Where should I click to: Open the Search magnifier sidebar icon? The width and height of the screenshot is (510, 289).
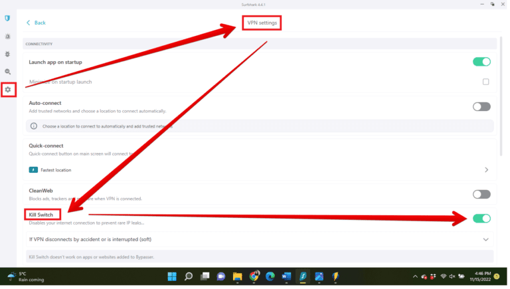tap(7, 71)
